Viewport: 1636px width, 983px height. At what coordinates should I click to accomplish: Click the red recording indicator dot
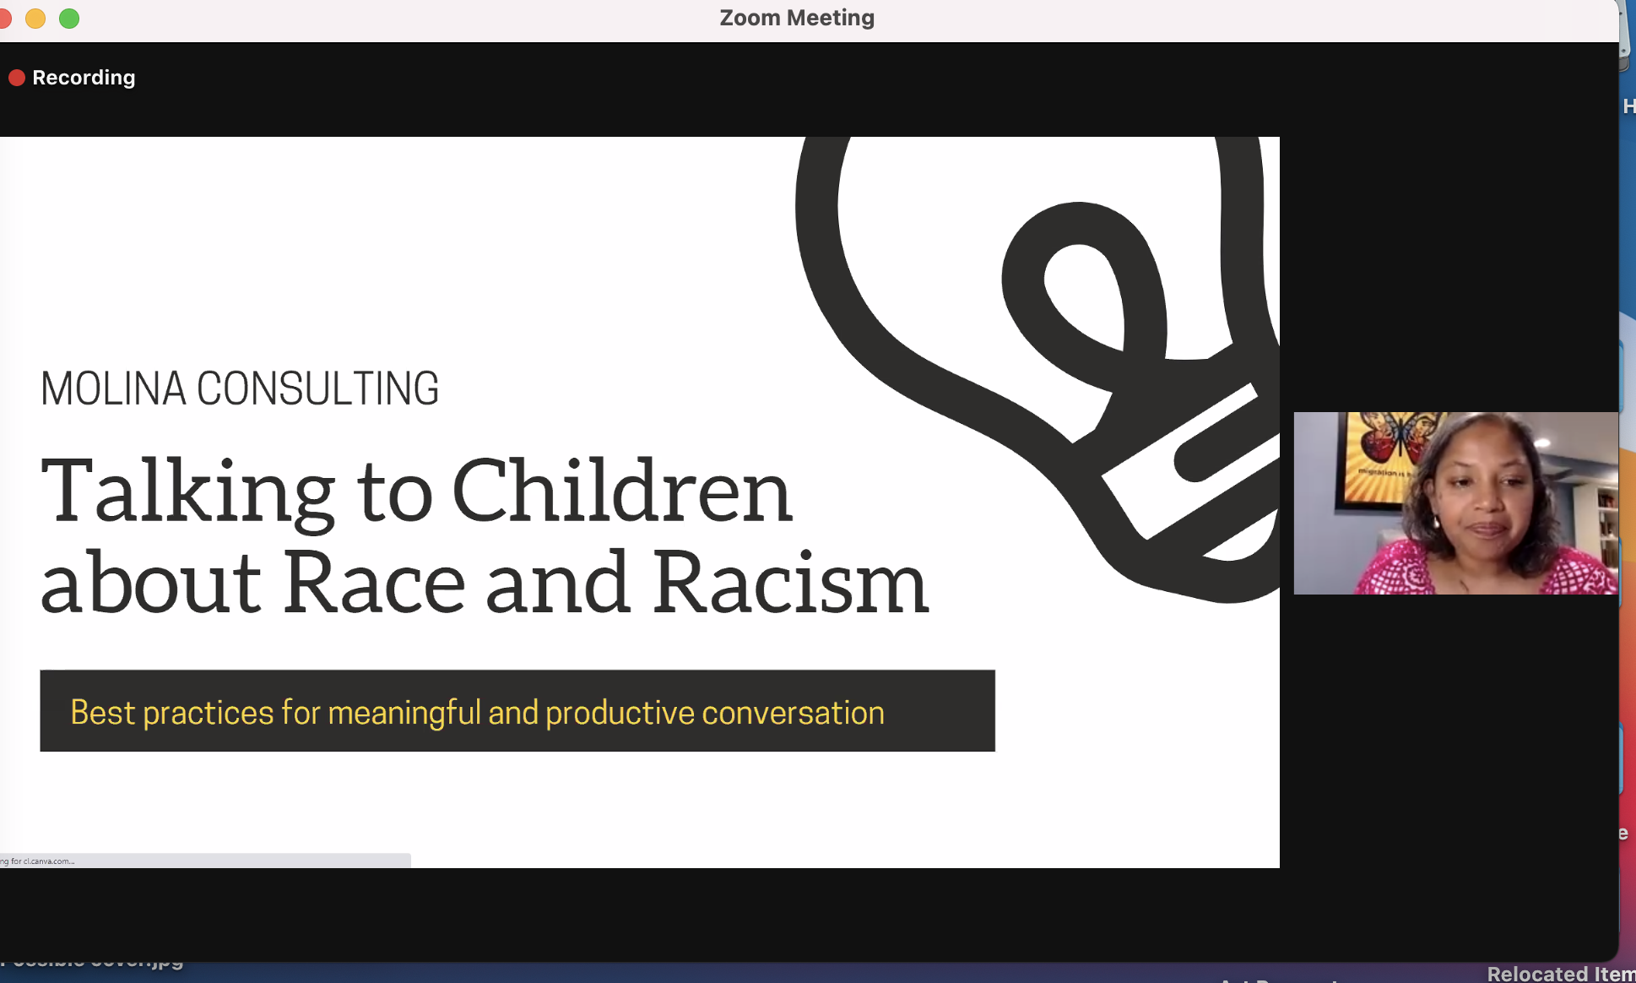[x=16, y=78]
